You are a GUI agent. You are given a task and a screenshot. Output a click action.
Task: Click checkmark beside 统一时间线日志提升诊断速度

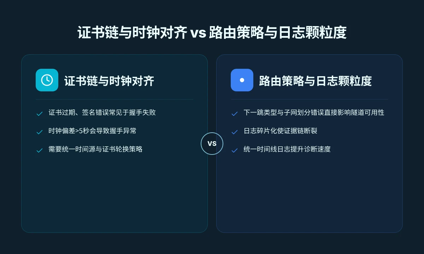point(234,150)
